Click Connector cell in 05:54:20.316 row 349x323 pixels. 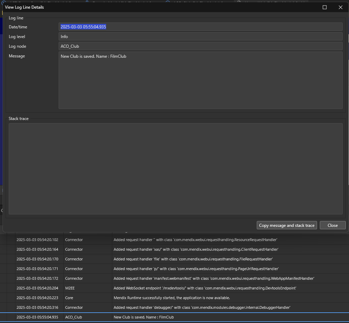click(74, 307)
